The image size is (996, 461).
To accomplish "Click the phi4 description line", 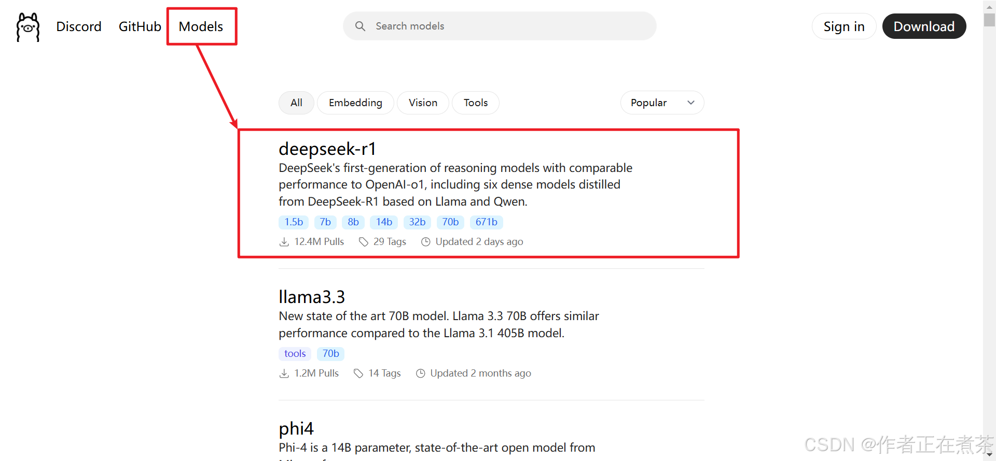I will coord(437,448).
